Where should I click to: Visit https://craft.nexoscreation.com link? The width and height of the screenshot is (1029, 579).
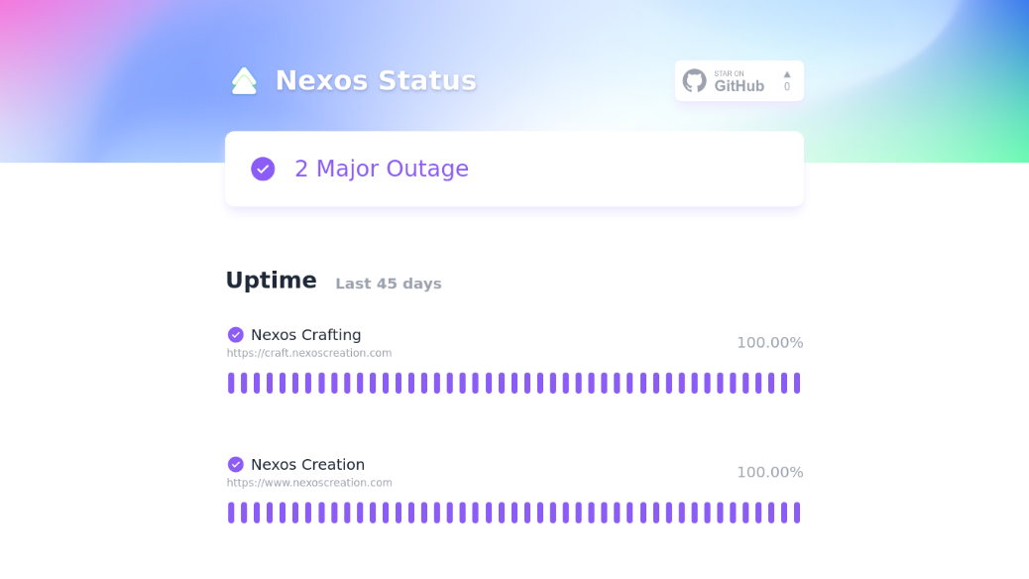(x=309, y=353)
